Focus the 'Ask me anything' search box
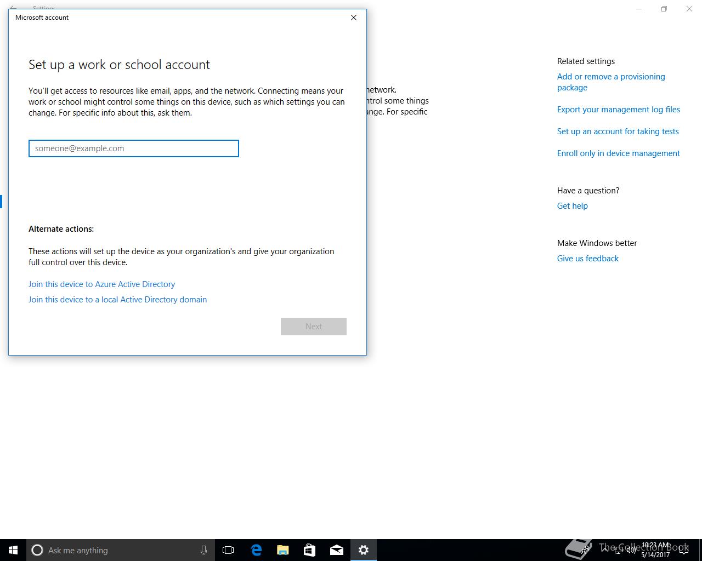The height and width of the screenshot is (561, 702). tap(121, 550)
